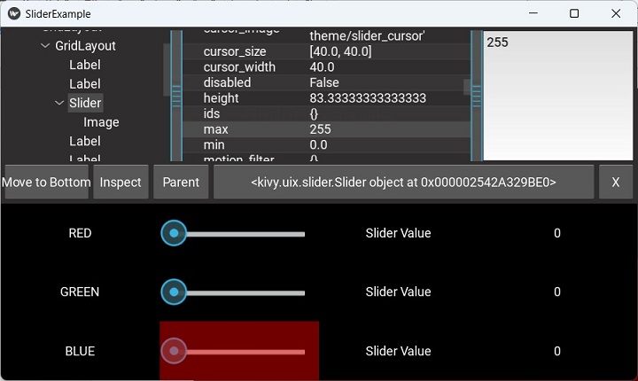638x381 pixels.
Task: Click the Kivy logo in title bar
Action: tap(14, 14)
